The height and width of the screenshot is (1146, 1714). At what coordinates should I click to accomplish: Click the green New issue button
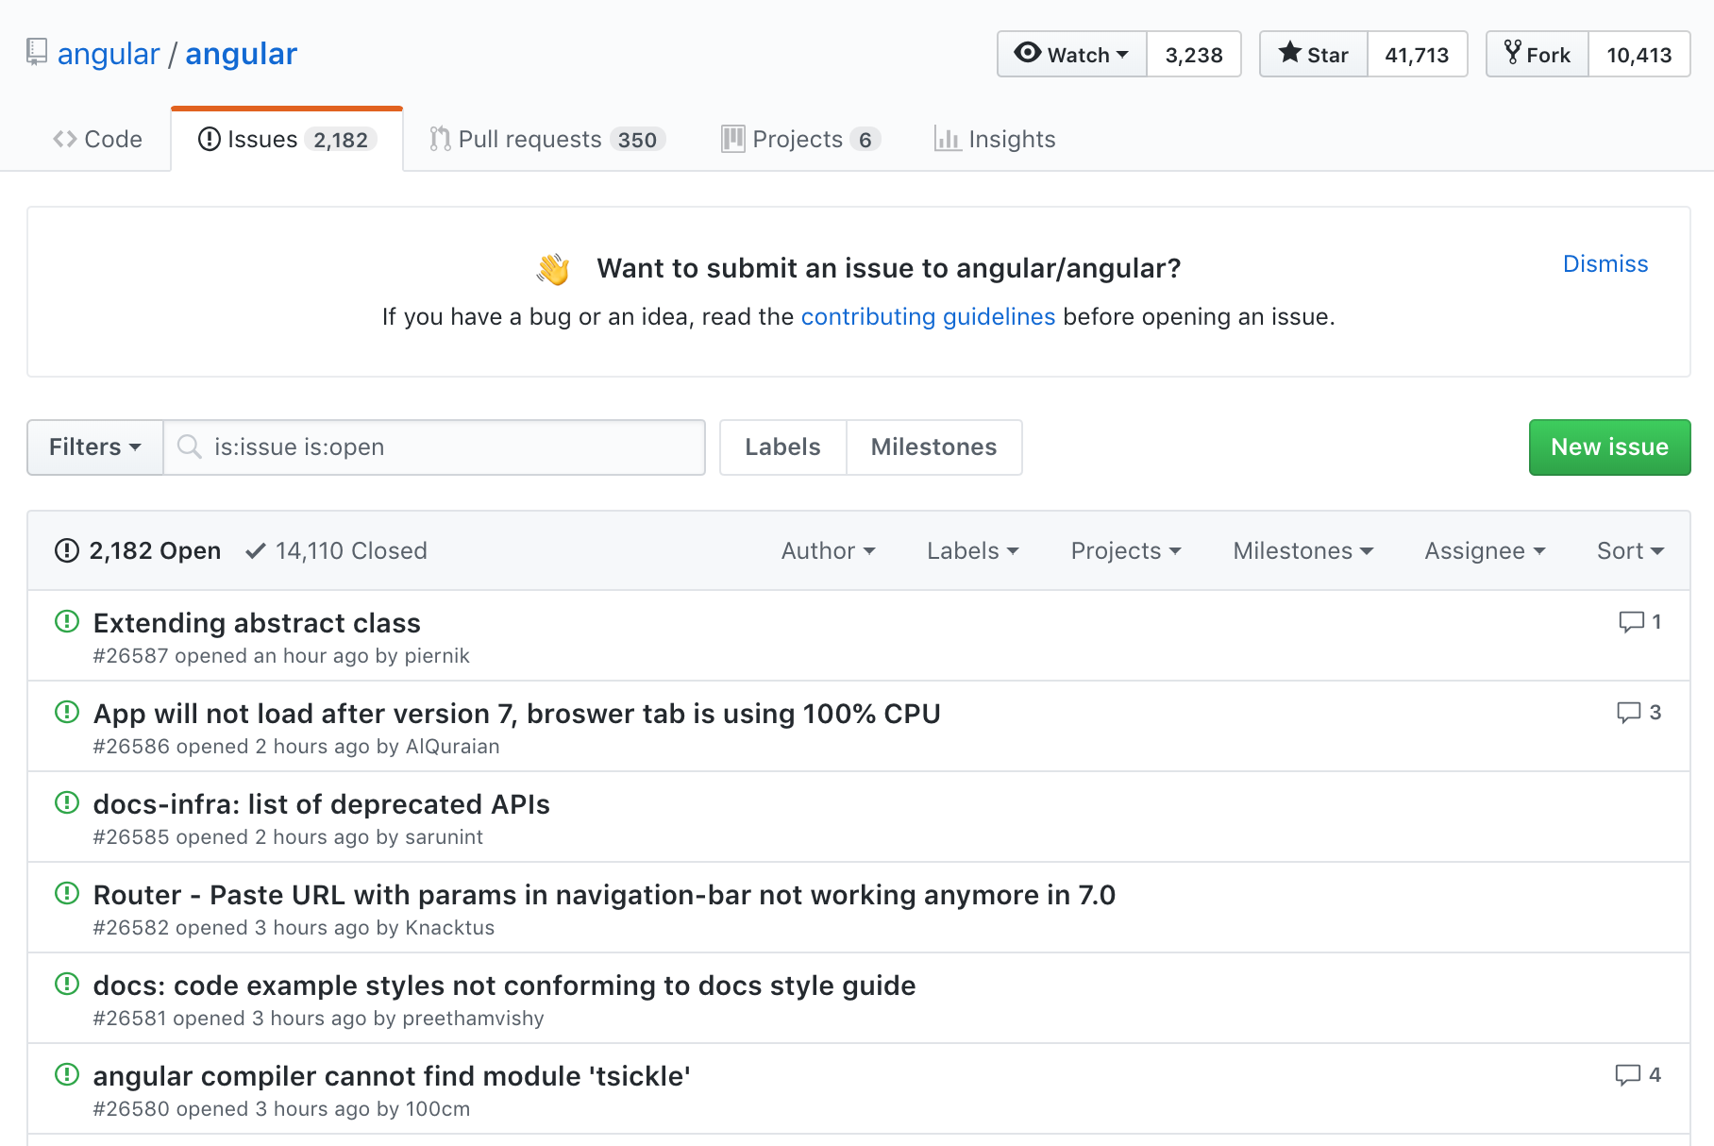pyautogui.click(x=1610, y=447)
